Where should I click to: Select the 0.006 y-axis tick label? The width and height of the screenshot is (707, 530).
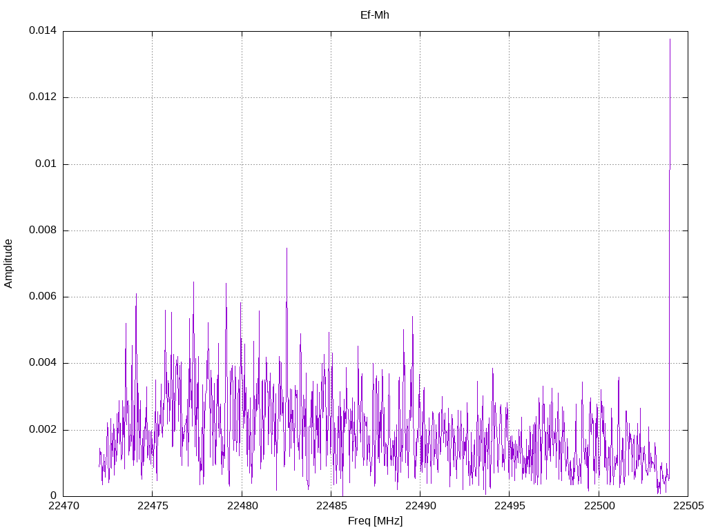click(x=42, y=297)
